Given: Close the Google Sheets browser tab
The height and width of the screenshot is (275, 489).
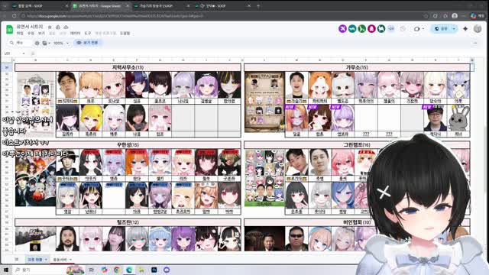Looking at the screenshot, I should [x=128, y=5].
